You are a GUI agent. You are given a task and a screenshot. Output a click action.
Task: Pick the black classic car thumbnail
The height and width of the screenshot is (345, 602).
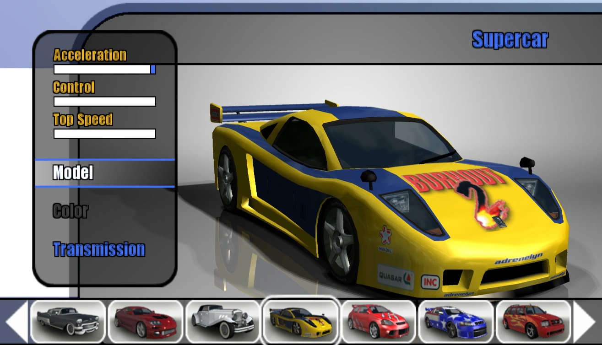click(x=68, y=321)
